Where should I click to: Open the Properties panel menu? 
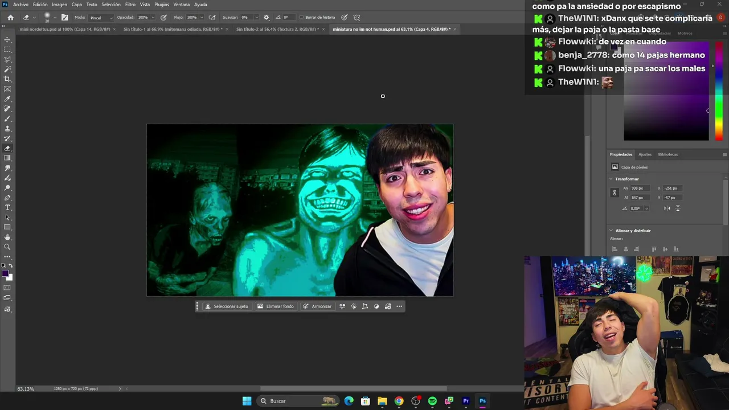click(x=724, y=154)
